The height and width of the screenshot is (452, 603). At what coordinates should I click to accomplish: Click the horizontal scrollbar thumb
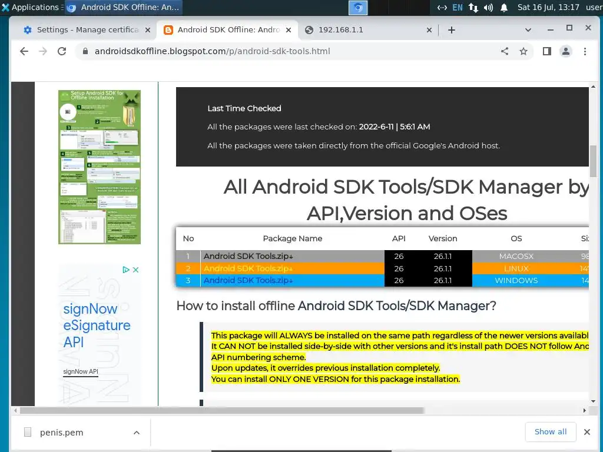[x=222, y=410]
